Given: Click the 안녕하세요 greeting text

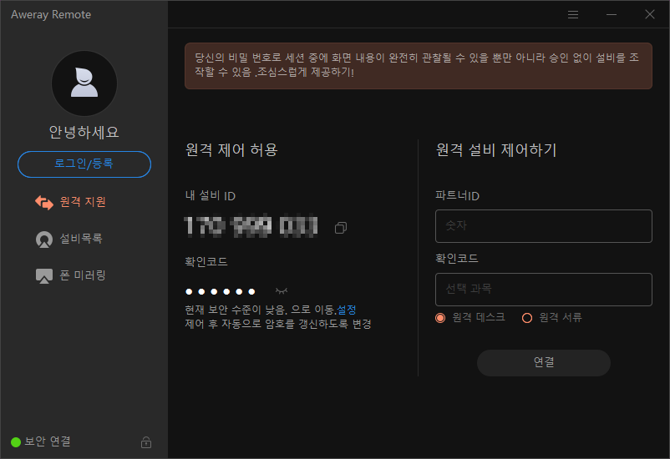Looking at the screenshot, I should pyautogui.click(x=84, y=133).
